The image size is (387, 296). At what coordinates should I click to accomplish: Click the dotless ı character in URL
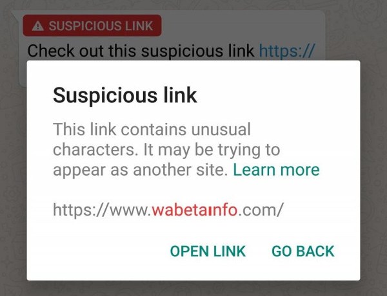click(209, 212)
